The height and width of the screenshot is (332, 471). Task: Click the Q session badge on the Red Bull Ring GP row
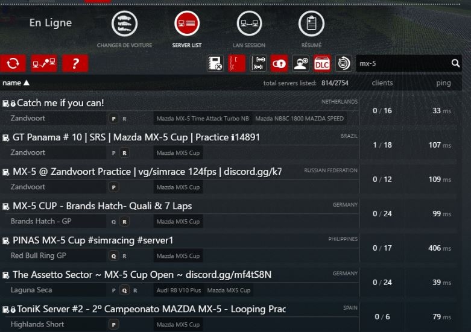[x=113, y=256]
